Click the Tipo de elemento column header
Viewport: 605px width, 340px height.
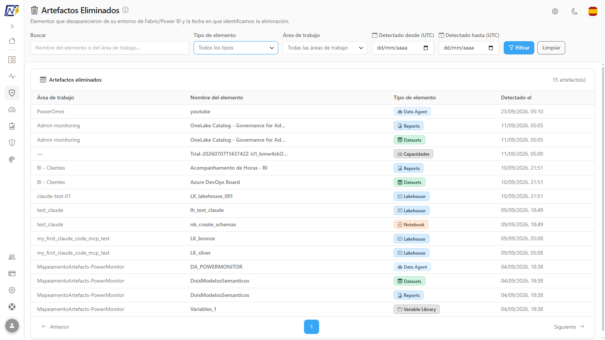click(414, 97)
